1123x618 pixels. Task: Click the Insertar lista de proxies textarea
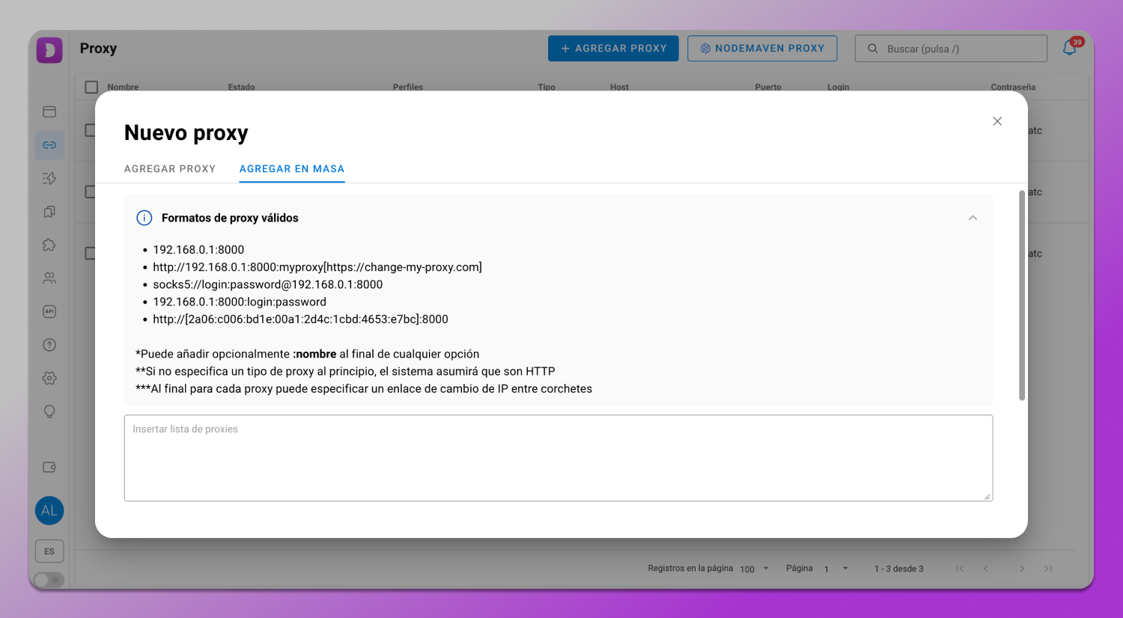pos(558,458)
